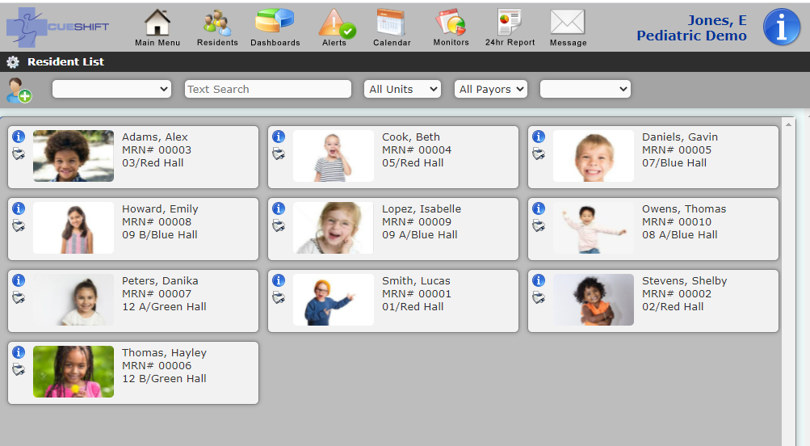
Task: Select resident name Thomas, Hayley
Action: click(x=164, y=353)
